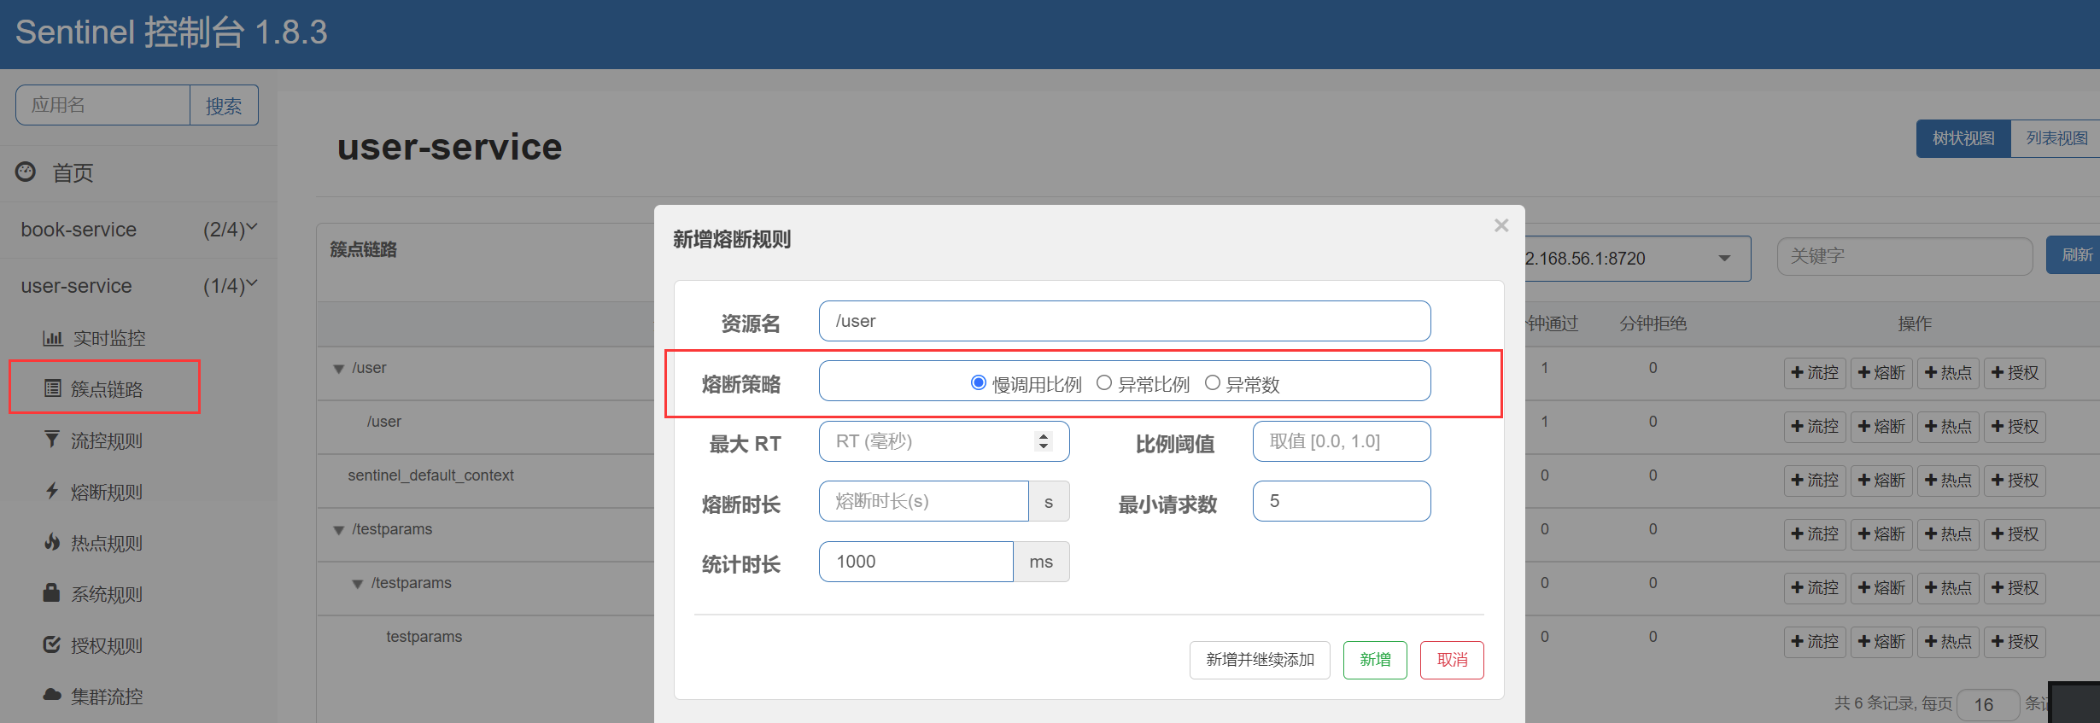Viewport: 2100px width, 723px height.
Task: Click the 关键字 filter input
Action: (1904, 256)
